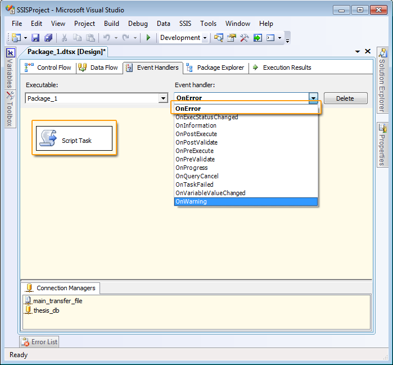Open the Toolbox side panel tab
The image size is (393, 365).
click(x=10, y=109)
